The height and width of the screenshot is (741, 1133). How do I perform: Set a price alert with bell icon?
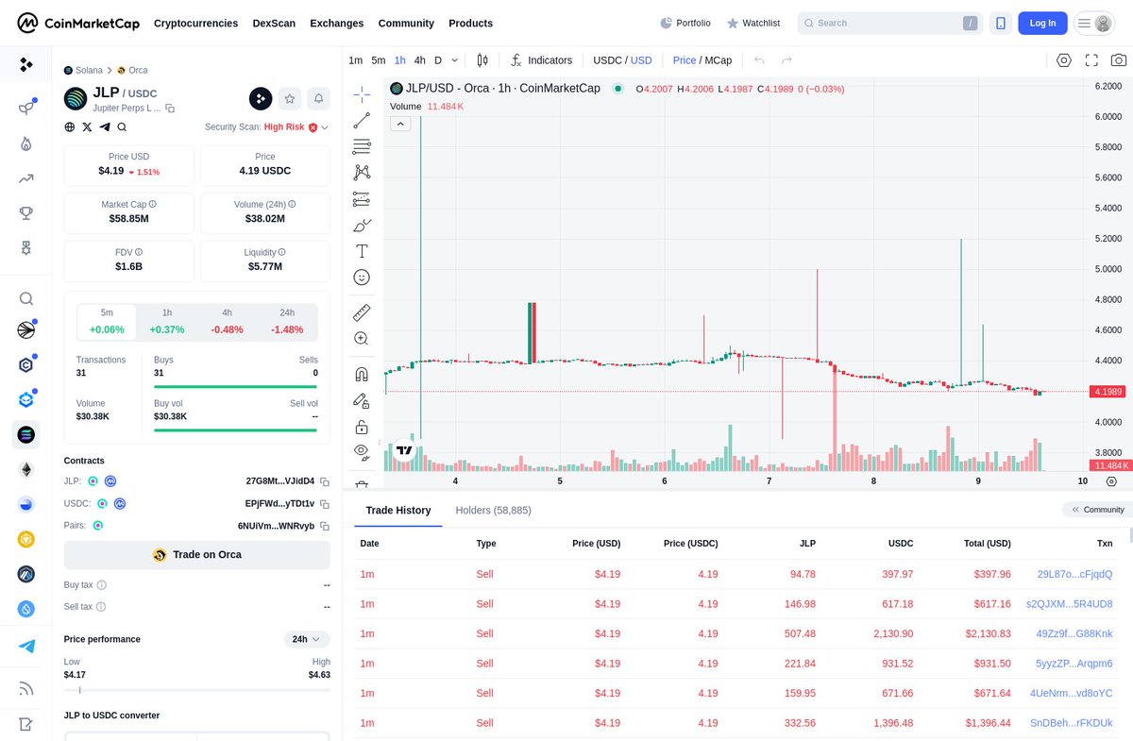pos(319,98)
